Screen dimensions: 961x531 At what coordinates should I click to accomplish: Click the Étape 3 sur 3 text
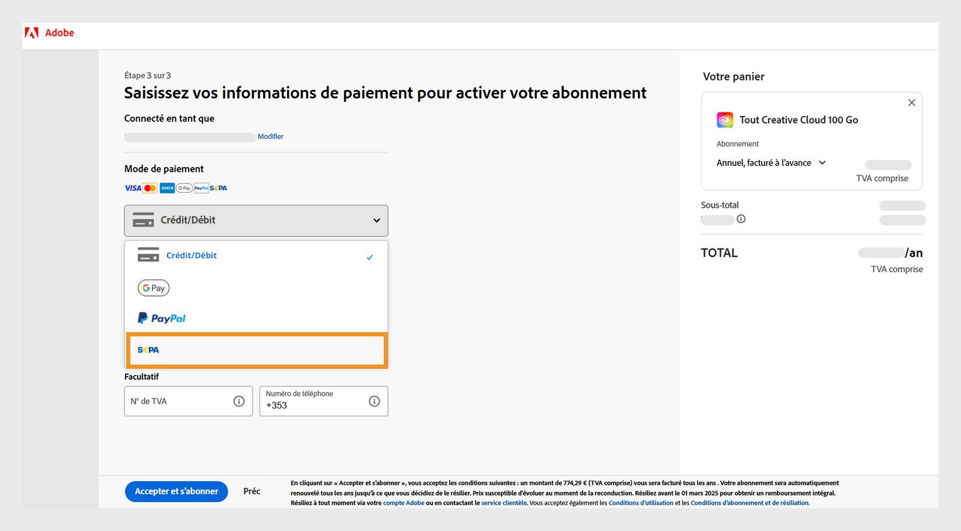point(148,76)
